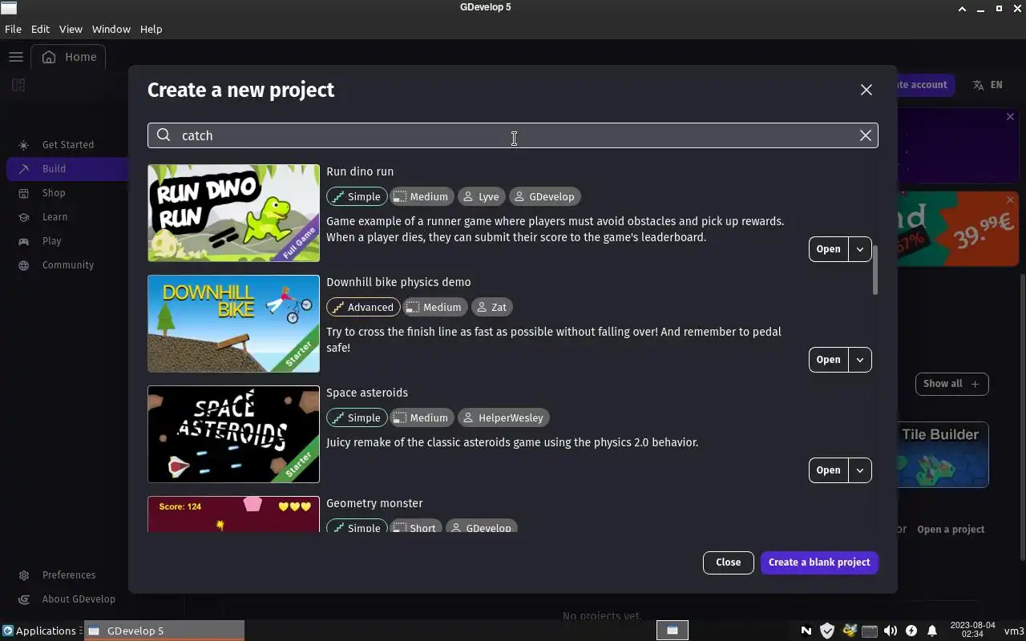Click the Tile Builder card in background

click(x=943, y=454)
